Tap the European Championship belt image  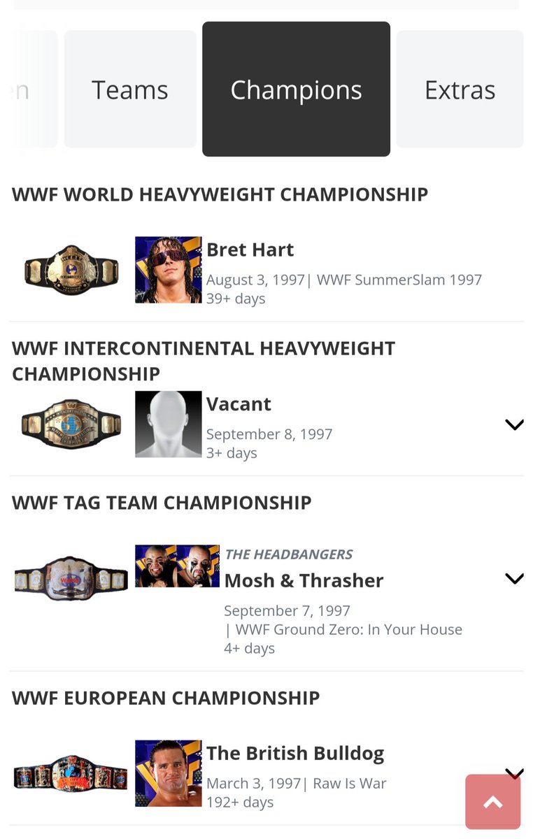(x=71, y=774)
